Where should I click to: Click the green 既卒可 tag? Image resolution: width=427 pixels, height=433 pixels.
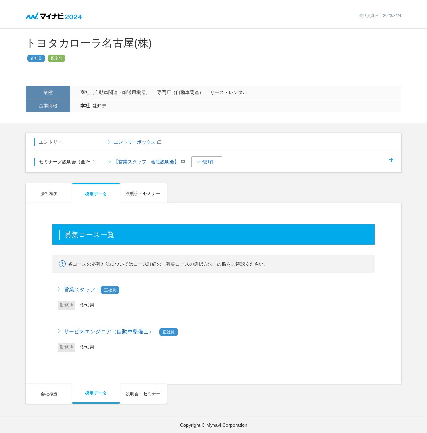(57, 58)
